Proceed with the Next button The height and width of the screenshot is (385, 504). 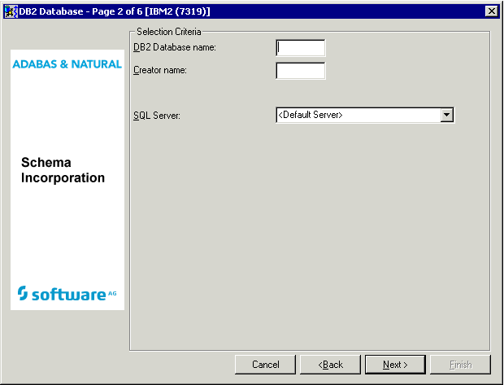click(395, 365)
